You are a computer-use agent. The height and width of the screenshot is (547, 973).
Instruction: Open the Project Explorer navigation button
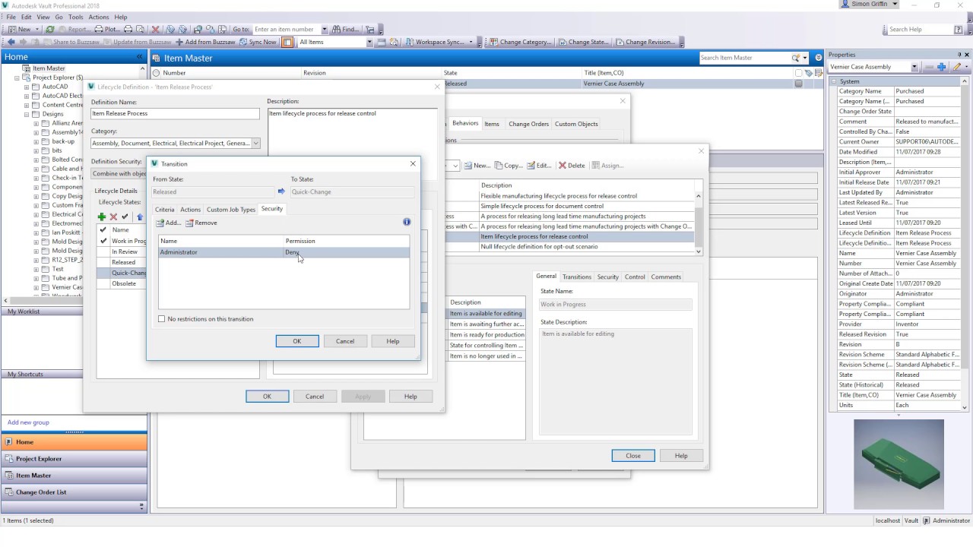[x=74, y=459]
